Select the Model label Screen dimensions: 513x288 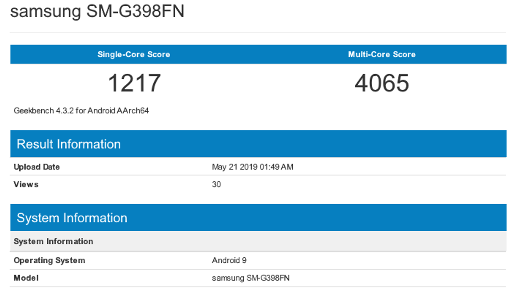pos(26,278)
